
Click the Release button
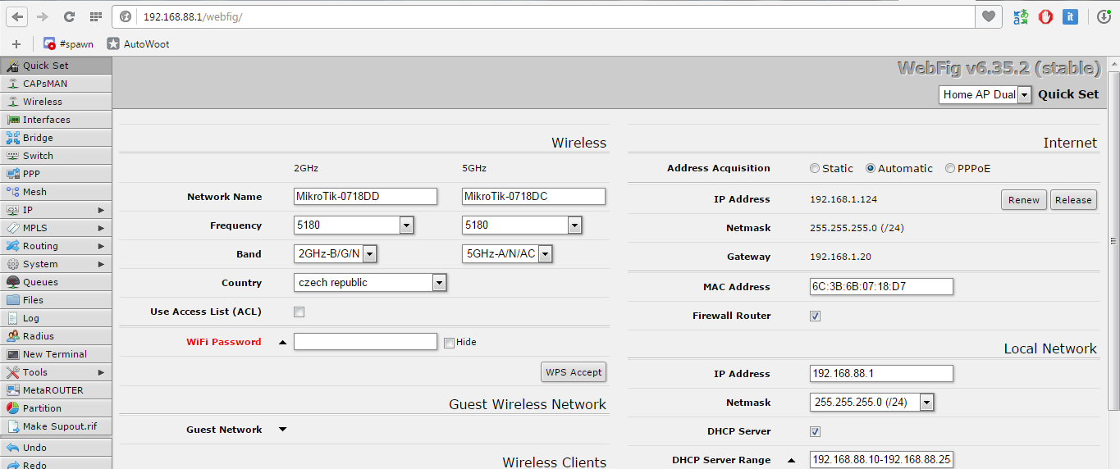click(x=1073, y=200)
